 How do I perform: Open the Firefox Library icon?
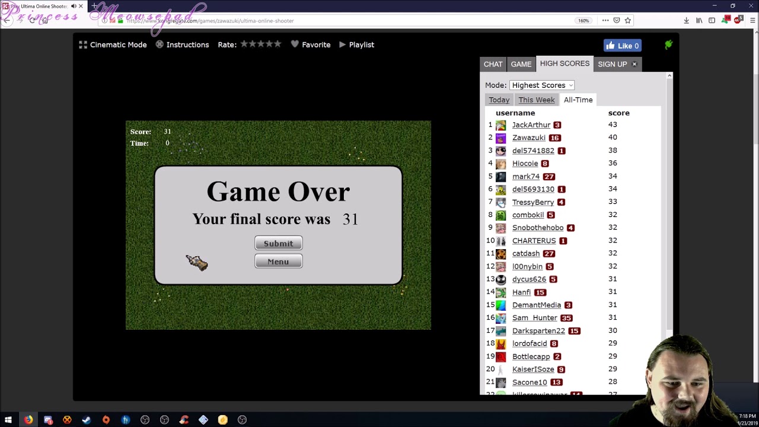coord(699,20)
